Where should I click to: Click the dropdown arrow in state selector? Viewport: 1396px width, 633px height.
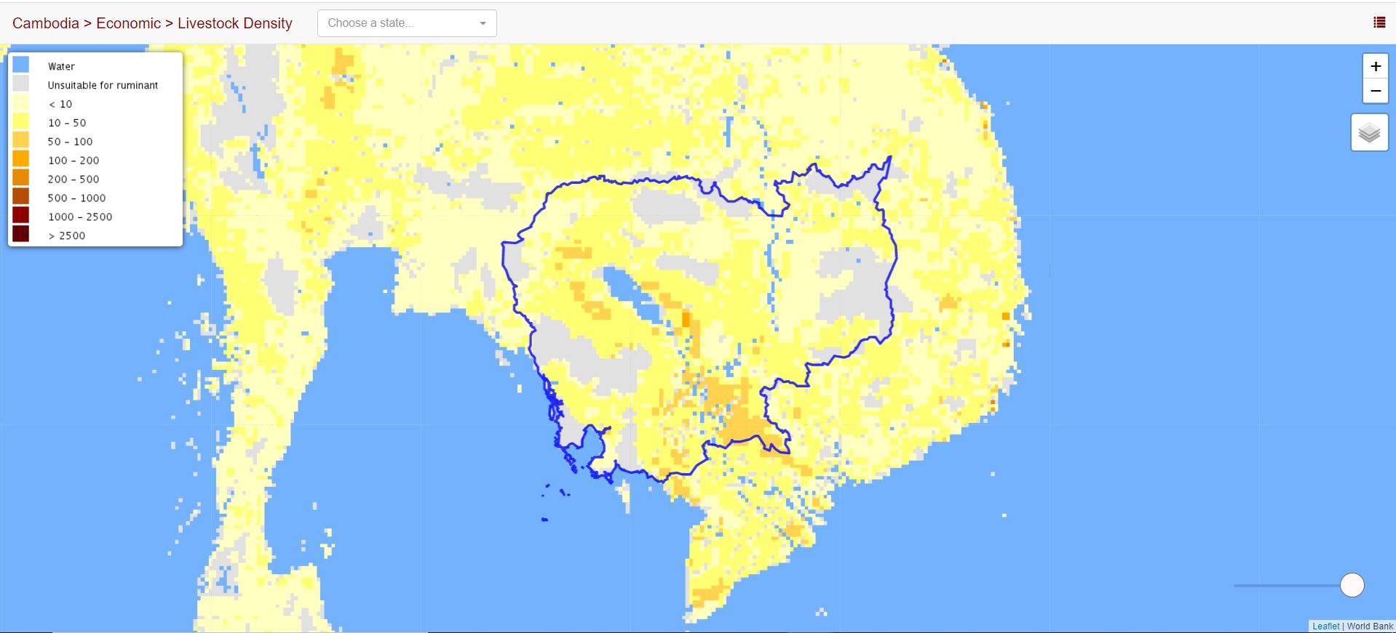click(x=483, y=24)
